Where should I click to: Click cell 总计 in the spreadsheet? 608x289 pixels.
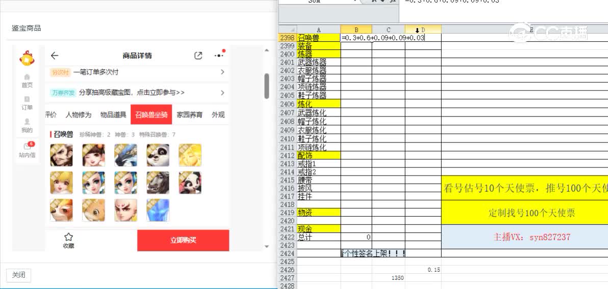(319, 237)
